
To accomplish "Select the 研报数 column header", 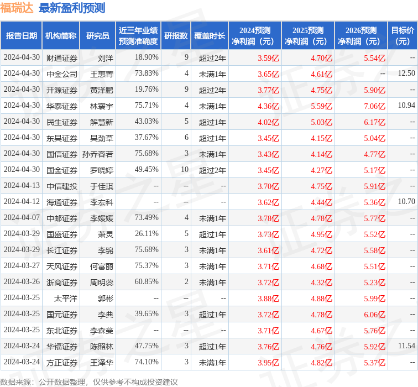I will (176, 36).
